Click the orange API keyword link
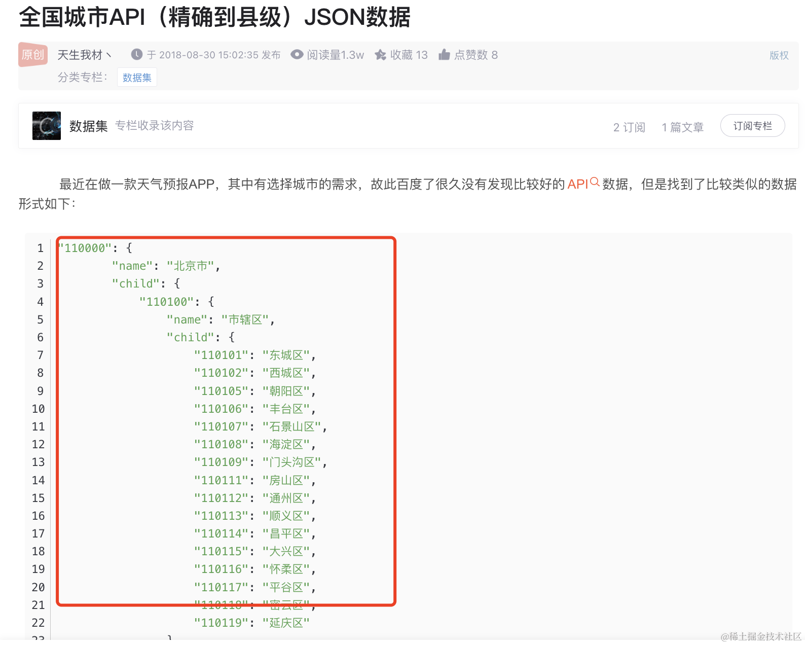805x645 pixels. click(577, 184)
